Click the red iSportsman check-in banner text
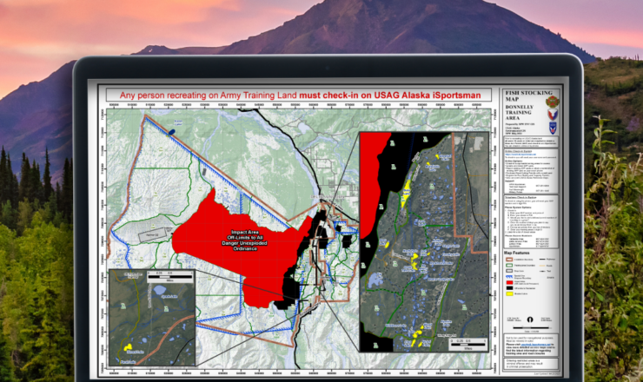This screenshot has height=382, width=643. 300,95
